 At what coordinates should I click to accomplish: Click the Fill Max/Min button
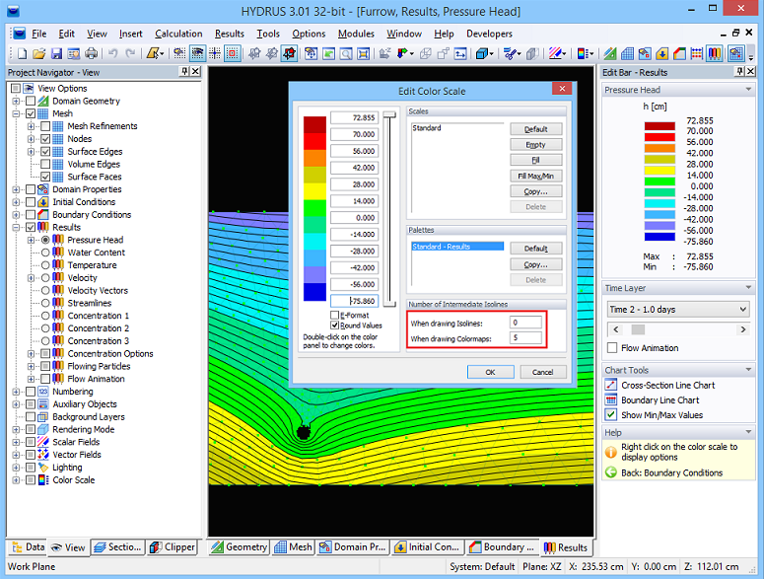(x=536, y=176)
